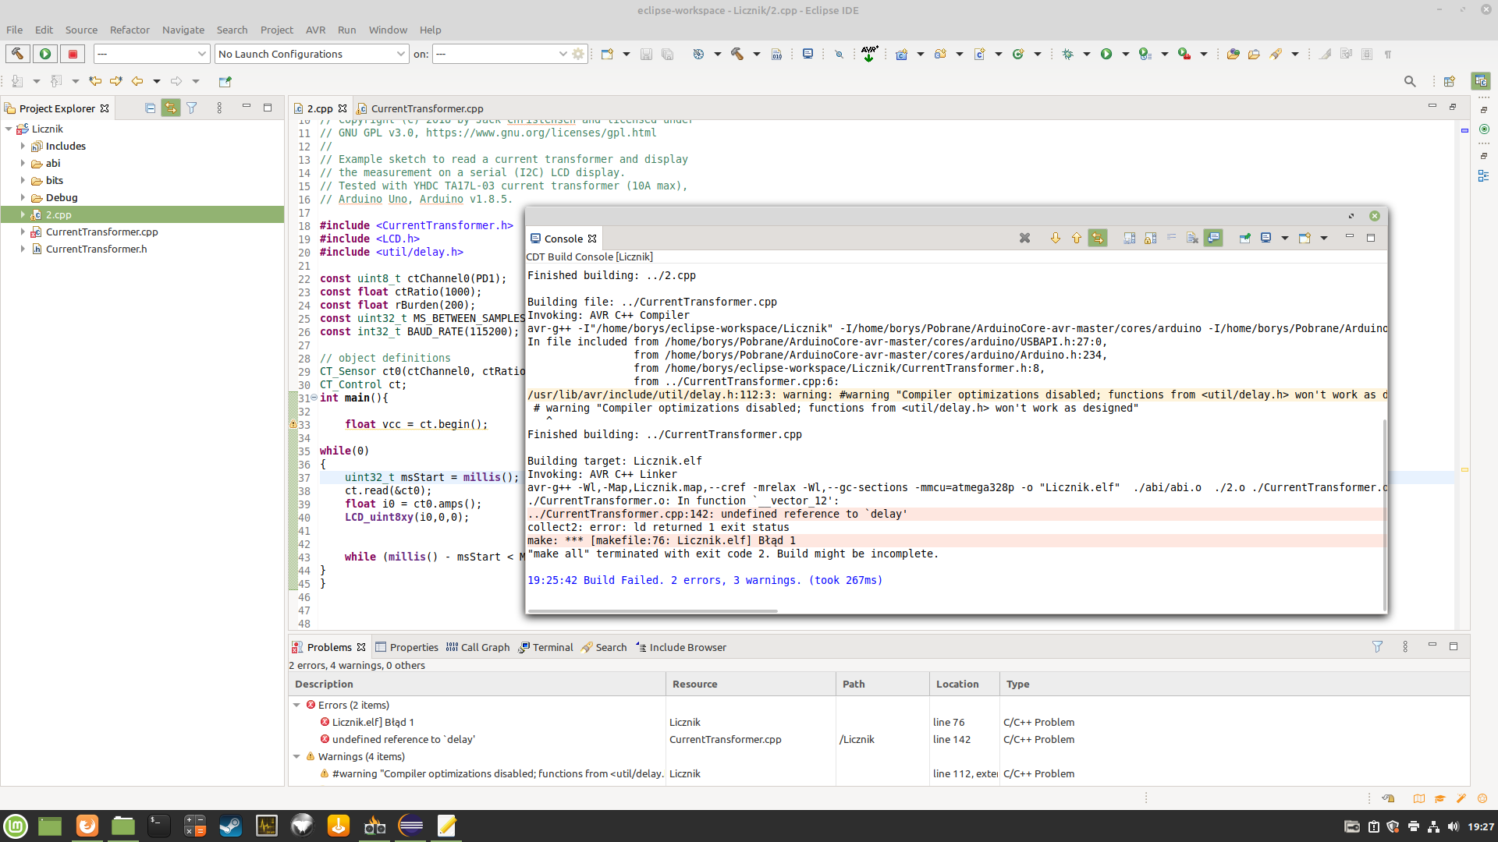Switch to the CurrentTransformer.cpp editor tab
This screenshot has width=1498, height=842.
click(x=427, y=108)
